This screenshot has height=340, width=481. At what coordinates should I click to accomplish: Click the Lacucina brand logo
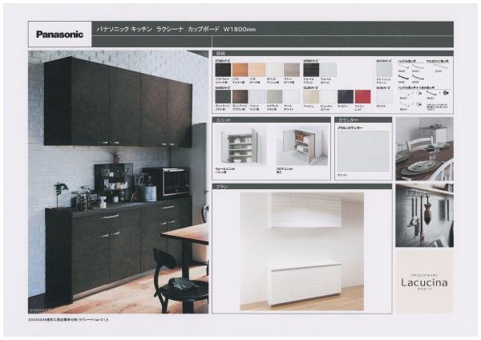(424, 282)
